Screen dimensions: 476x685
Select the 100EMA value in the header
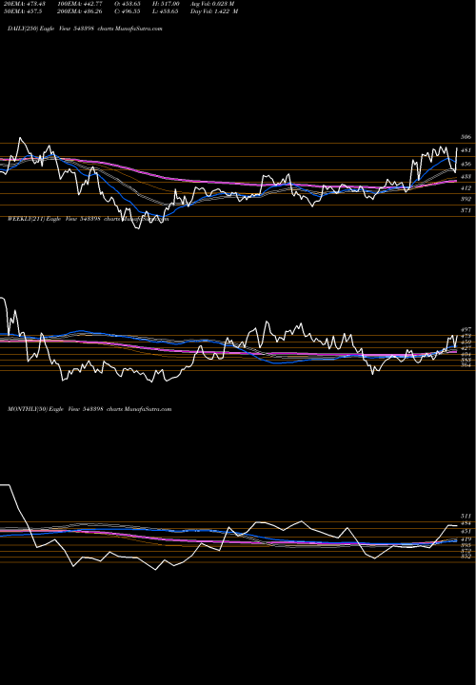coord(79,4)
